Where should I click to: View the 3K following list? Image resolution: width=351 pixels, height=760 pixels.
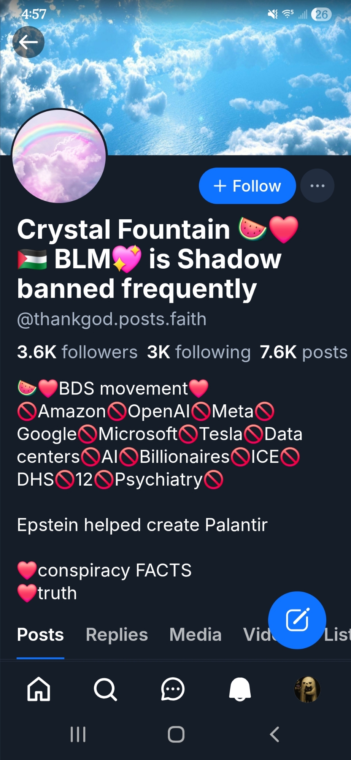pyautogui.click(x=199, y=352)
